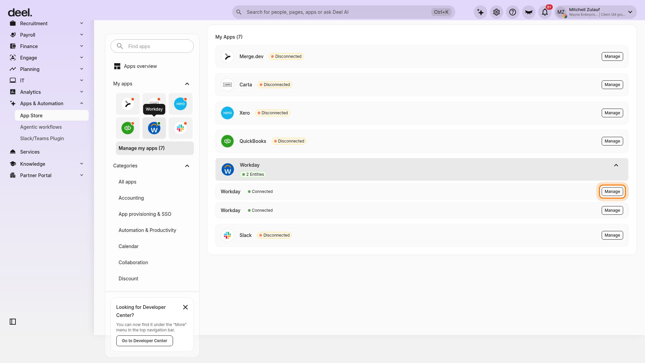Select QuickBooks tile in My apps grid
The image size is (645, 363).
click(128, 128)
